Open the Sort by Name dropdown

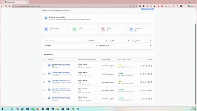point(141,41)
